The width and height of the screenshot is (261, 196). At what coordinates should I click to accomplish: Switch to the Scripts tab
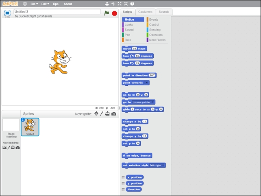click(x=127, y=12)
